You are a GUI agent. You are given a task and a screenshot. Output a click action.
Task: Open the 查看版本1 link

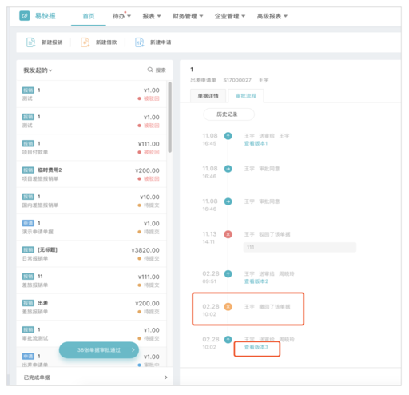tap(256, 143)
